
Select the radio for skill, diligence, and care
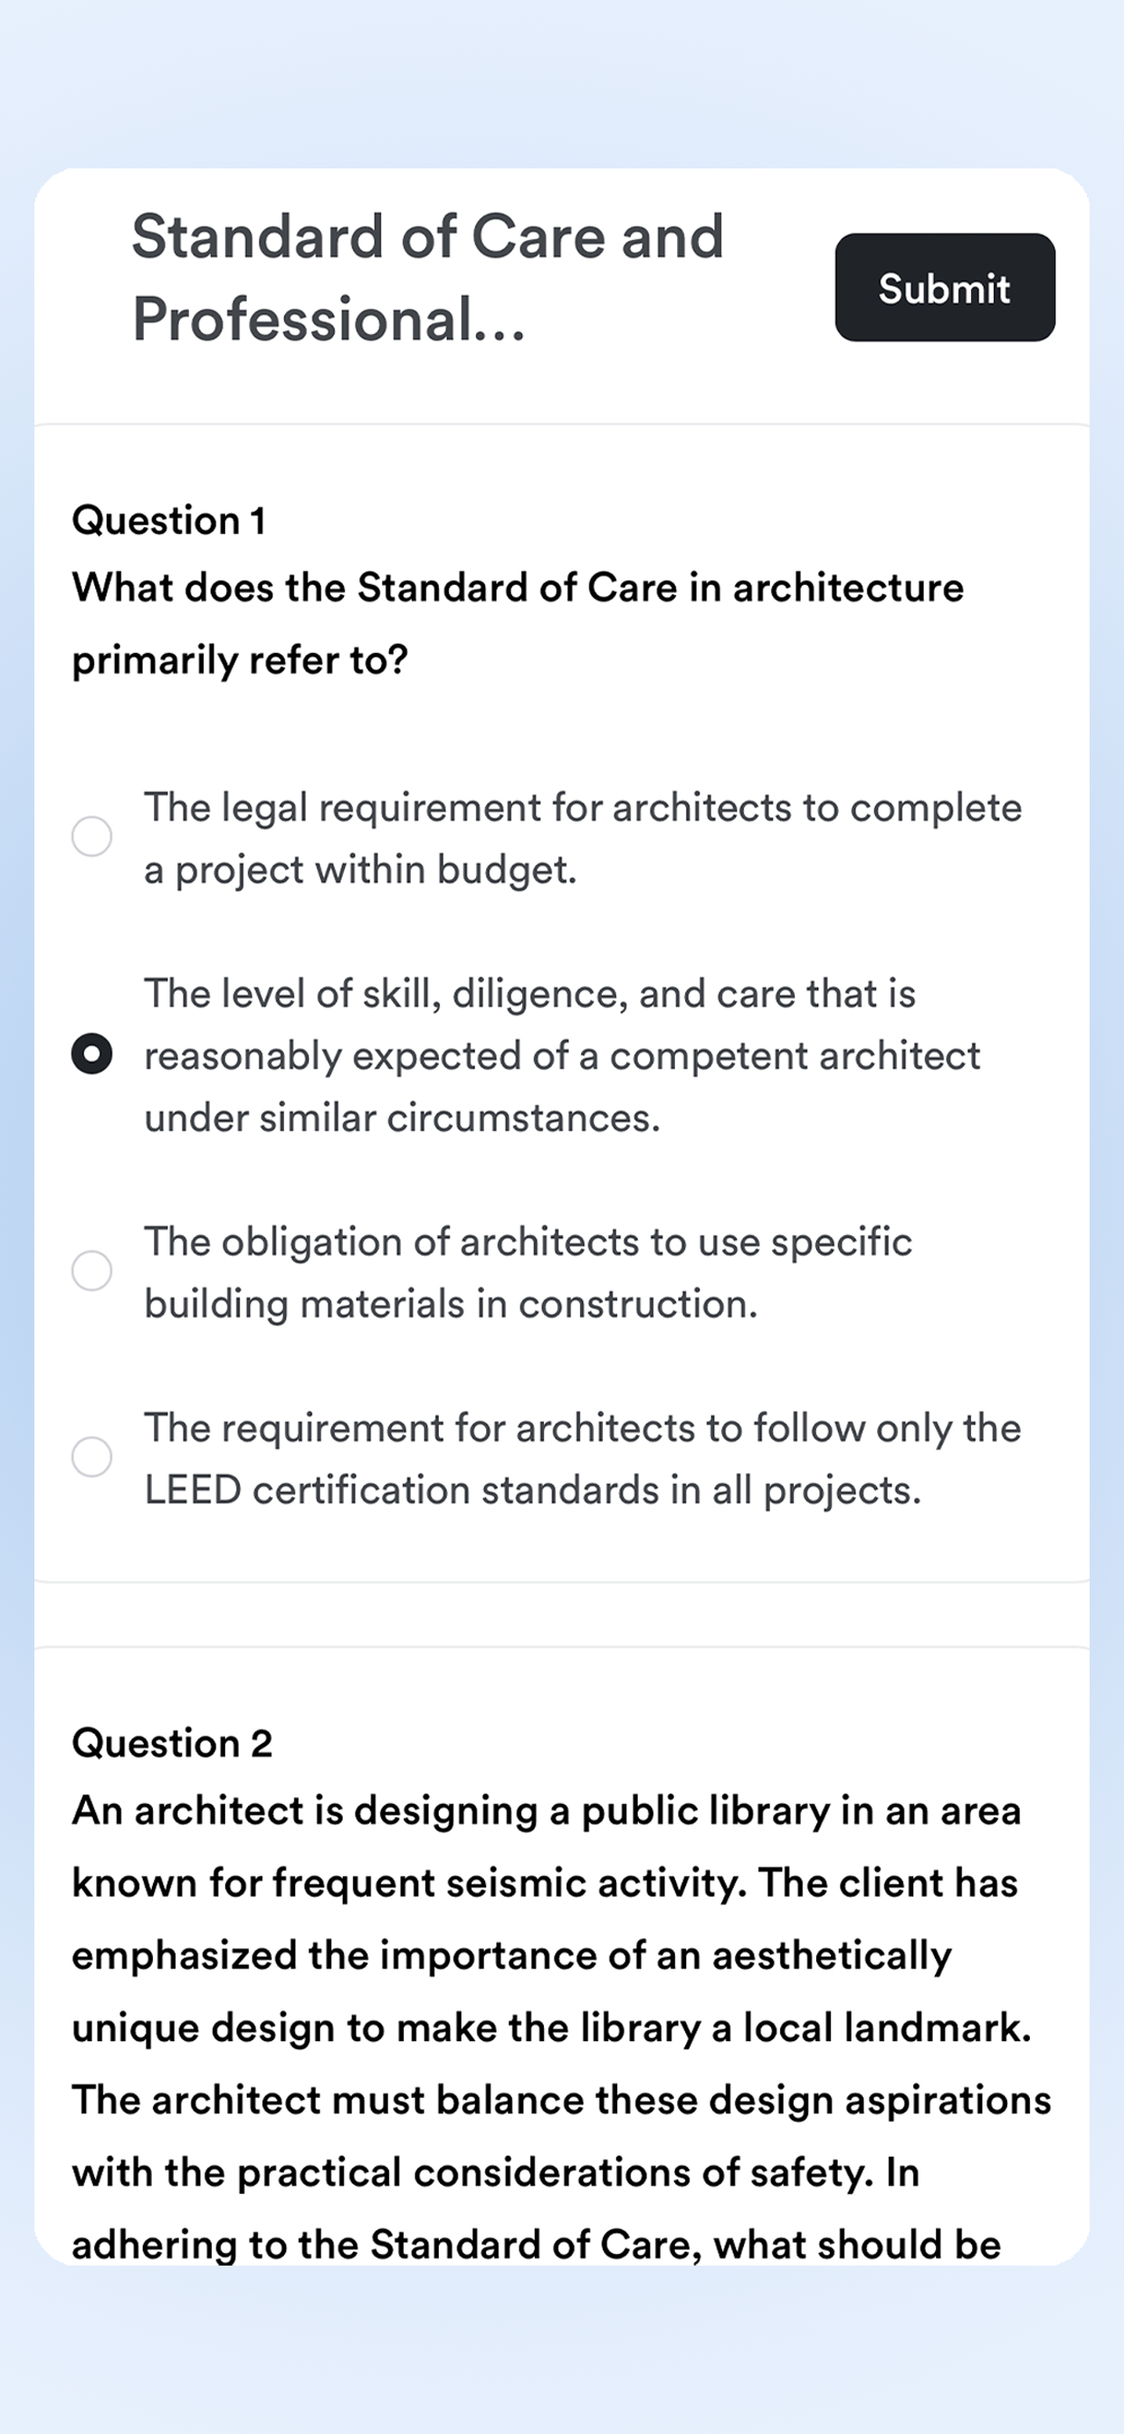pos(91,1055)
